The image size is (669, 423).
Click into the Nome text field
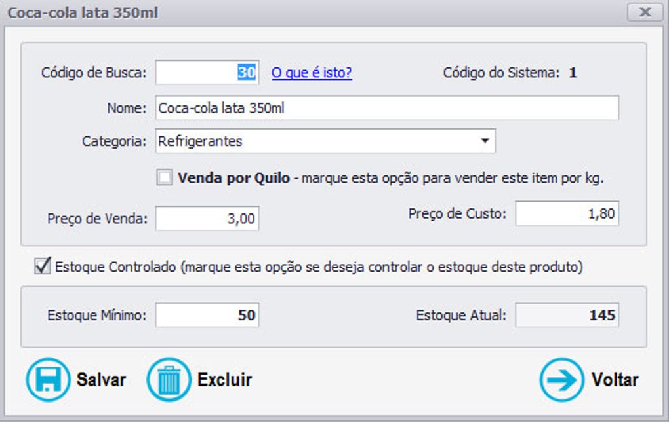(387, 109)
